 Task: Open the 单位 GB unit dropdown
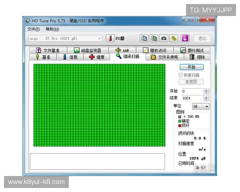[201, 106]
